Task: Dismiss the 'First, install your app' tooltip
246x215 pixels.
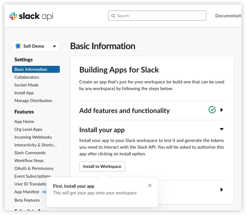Action: tap(150, 185)
